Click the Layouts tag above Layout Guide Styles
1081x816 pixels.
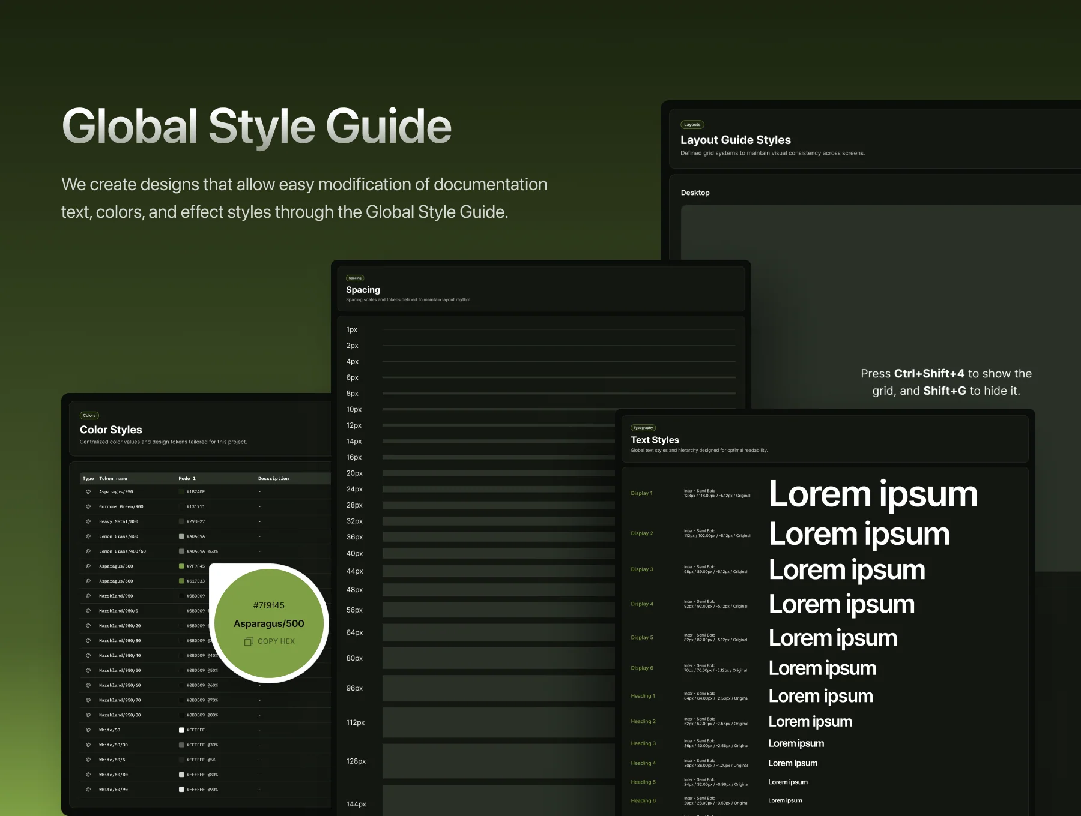point(692,125)
